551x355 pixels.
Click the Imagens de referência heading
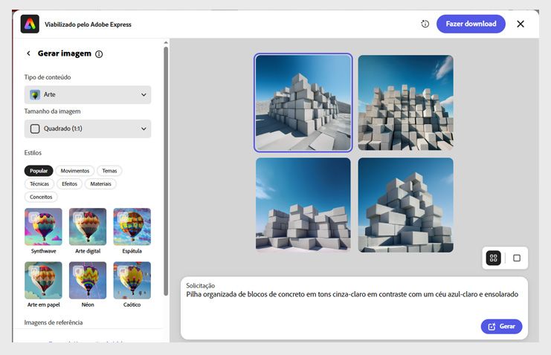click(x=54, y=322)
